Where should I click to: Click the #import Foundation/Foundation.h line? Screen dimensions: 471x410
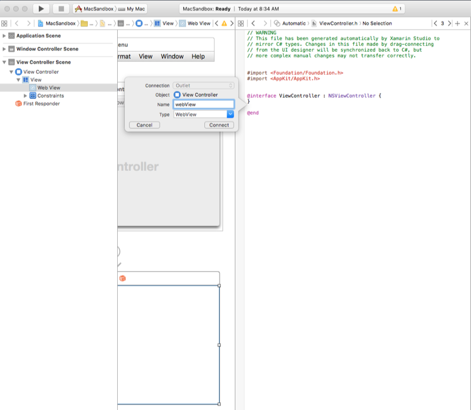coord(295,73)
